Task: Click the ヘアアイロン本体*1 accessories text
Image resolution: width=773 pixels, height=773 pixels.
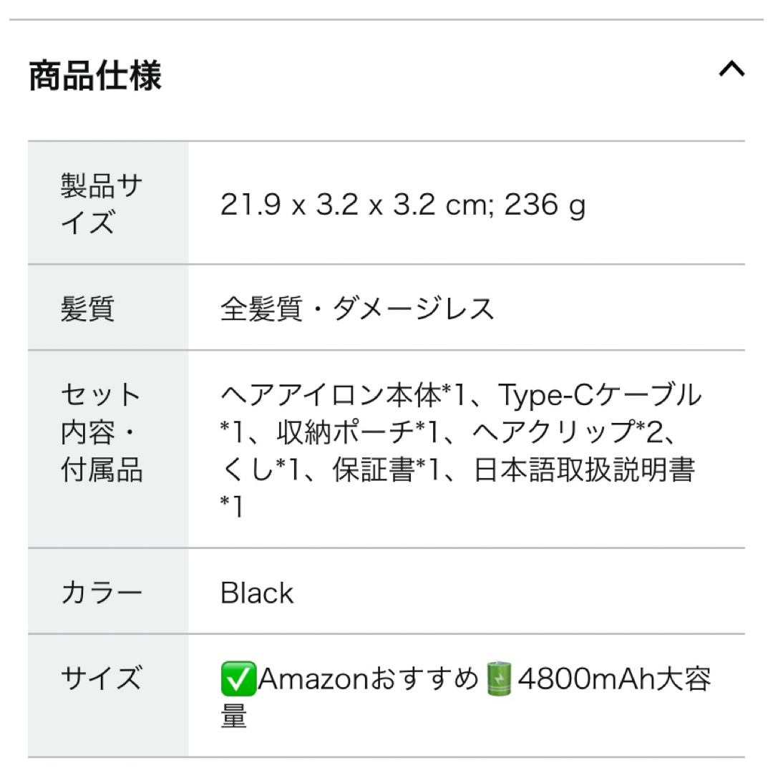Action: click(343, 395)
